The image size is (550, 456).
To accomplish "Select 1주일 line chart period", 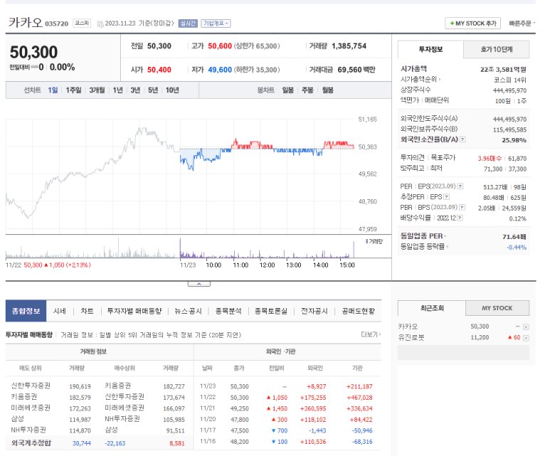I will point(74,90).
